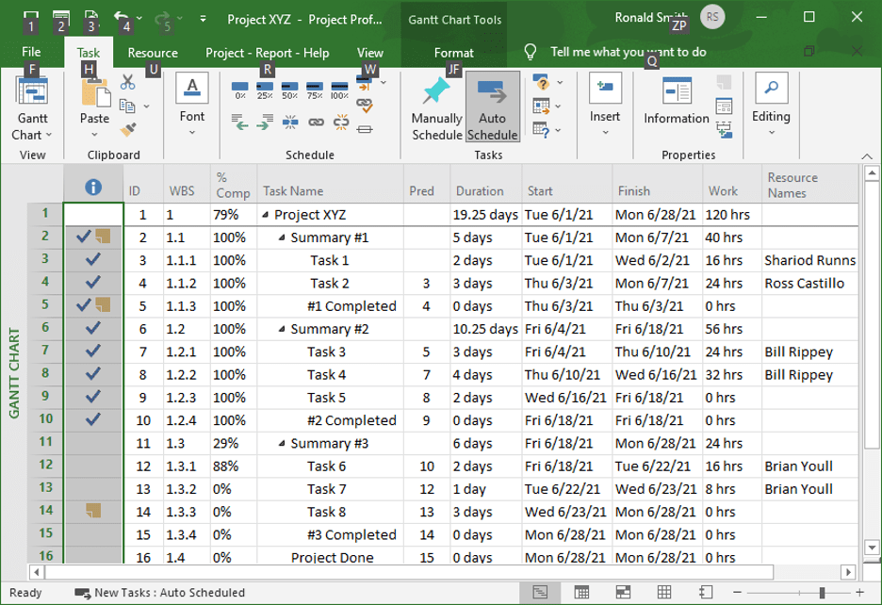Open Task Information dialog
The width and height of the screenshot is (882, 605).
click(677, 101)
